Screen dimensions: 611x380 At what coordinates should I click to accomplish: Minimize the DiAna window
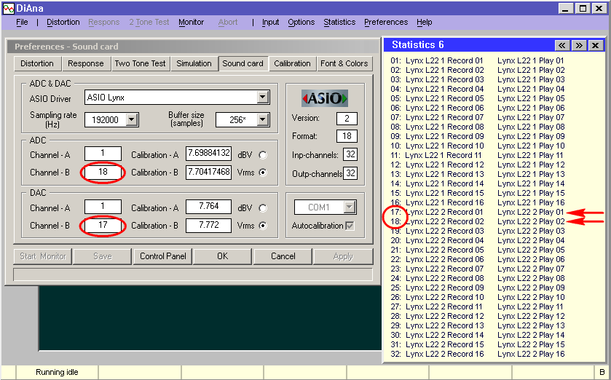point(566,8)
